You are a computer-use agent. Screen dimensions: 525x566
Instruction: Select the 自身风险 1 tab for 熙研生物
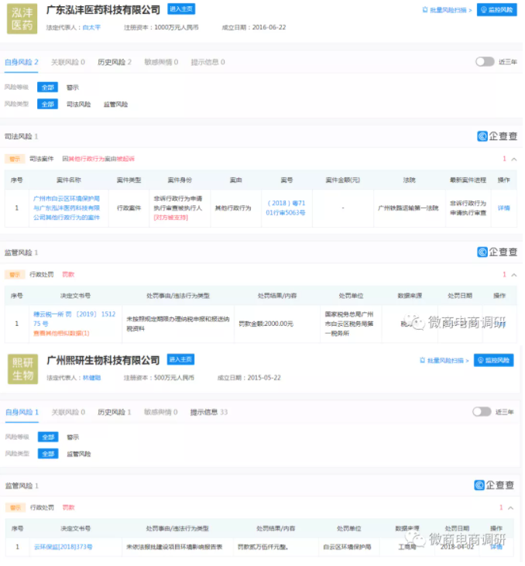pos(22,413)
